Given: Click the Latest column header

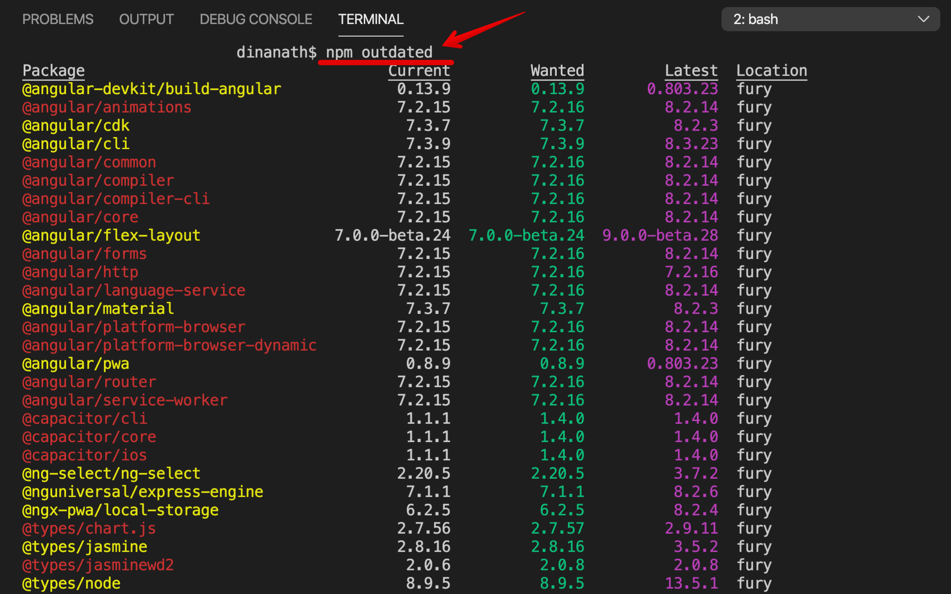Looking at the screenshot, I should coord(691,71).
